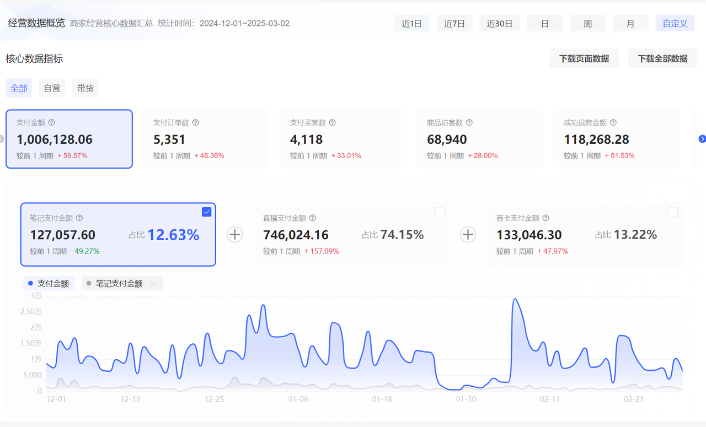Uncheck the 笔记支付金额 checkbox
This screenshot has height=427, width=706.
coord(206,212)
